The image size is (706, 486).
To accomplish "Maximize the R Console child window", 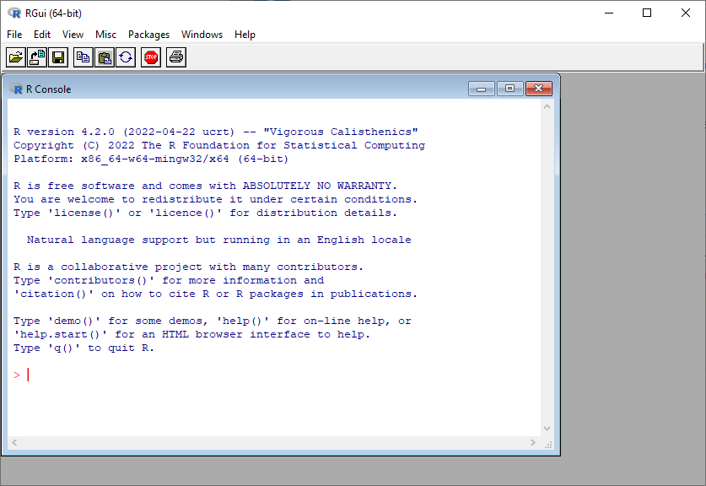I will [509, 89].
